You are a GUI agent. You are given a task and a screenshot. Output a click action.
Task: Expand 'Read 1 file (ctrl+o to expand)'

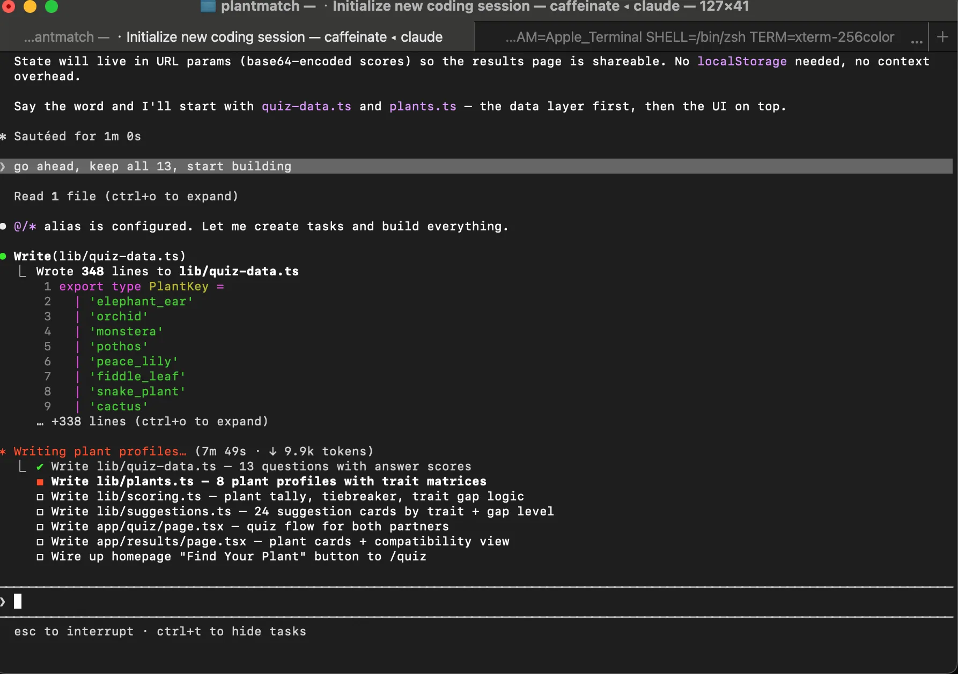click(126, 197)
